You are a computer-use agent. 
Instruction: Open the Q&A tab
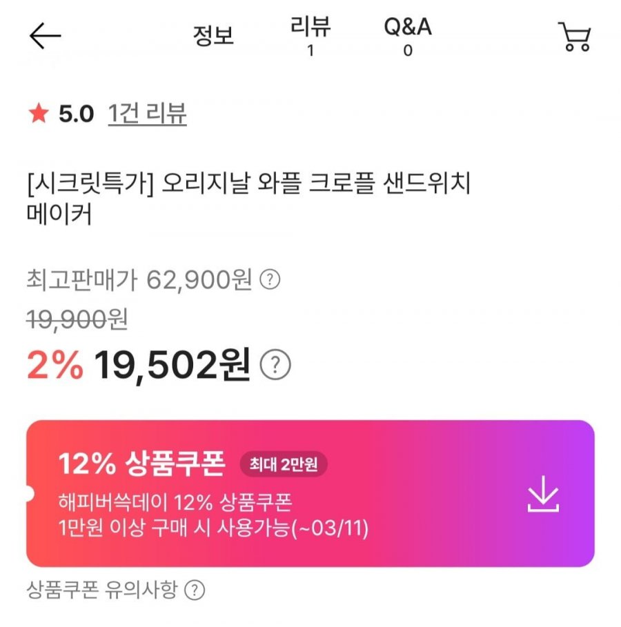click(x=407, y=36)
